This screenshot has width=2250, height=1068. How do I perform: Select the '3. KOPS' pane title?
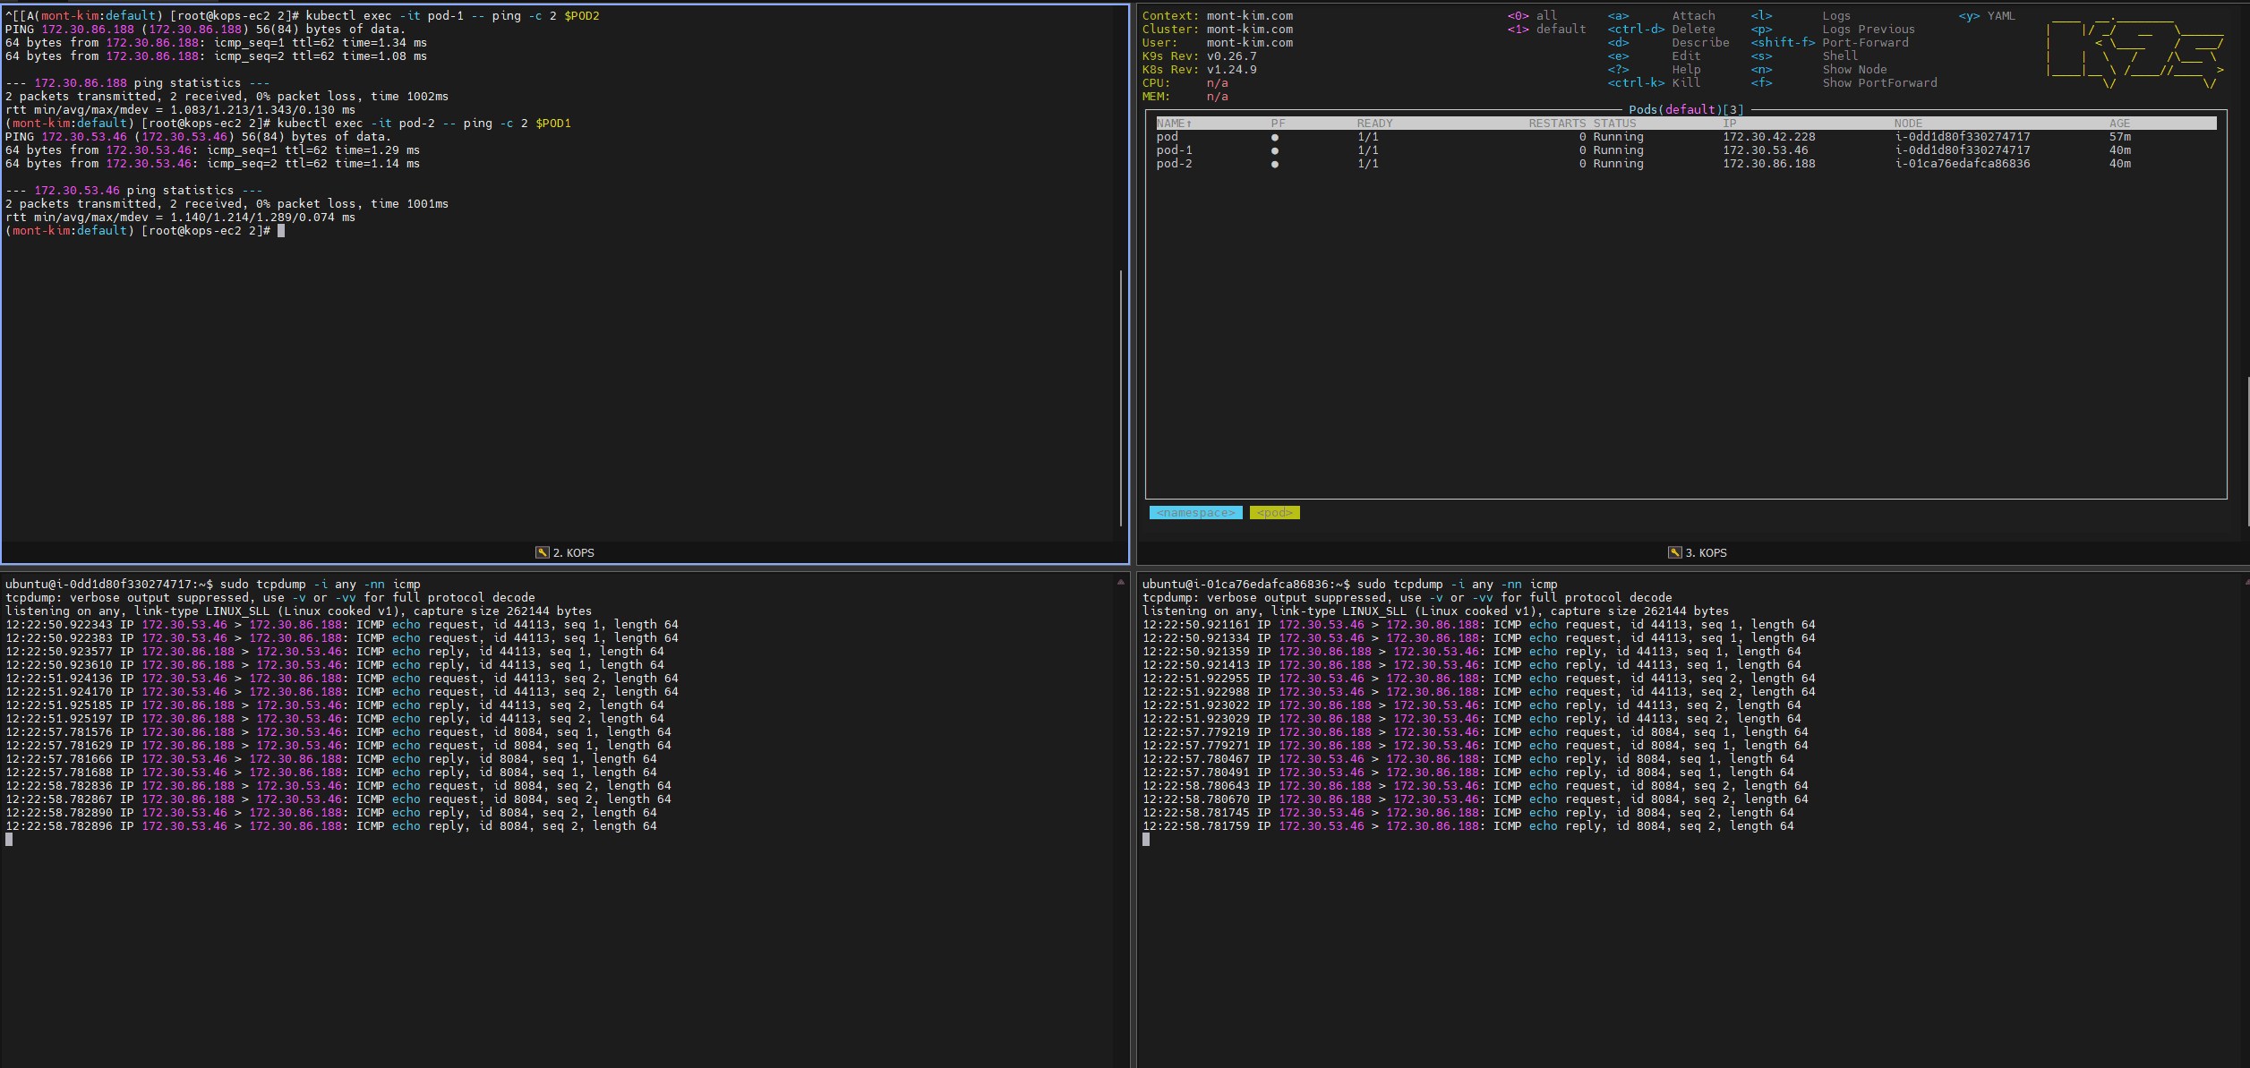tap(1706, 552)
